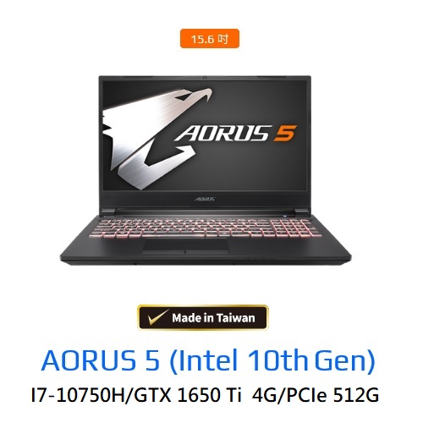Image resolution: width=423 pixels, height=423 pixels.
Task: Click the power indicator LED near the right hinge
Action: click(x=284, y=216)
